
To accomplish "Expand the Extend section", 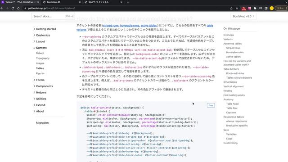I will pos(39,105).
